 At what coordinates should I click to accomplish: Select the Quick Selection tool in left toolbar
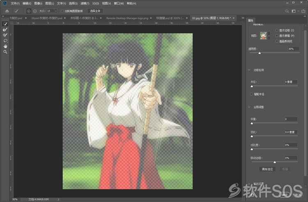5,24
